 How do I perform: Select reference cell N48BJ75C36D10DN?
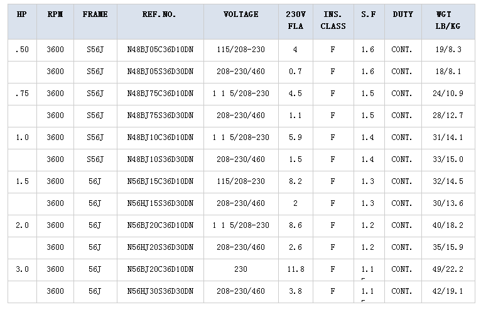tap(160, 94)
